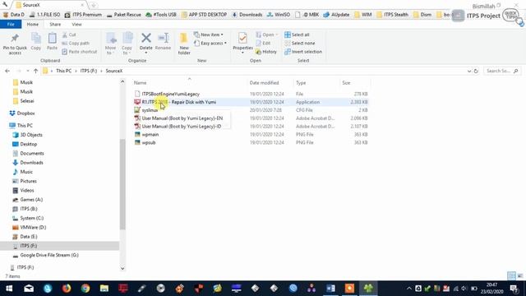This screenshot has height=296, width=526.
Task: Open Chrome from the taskbar
Action: click(85, 289)
